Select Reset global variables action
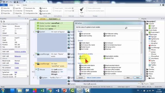This screenshot has height=93, width=165. pyautogui.click(x=111, y=56)
